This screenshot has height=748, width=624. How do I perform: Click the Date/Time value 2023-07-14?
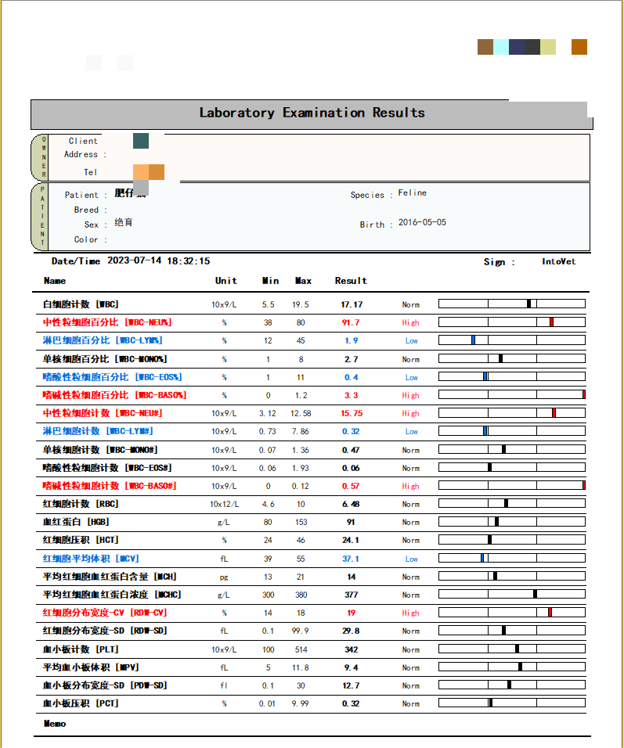(134, 261)
